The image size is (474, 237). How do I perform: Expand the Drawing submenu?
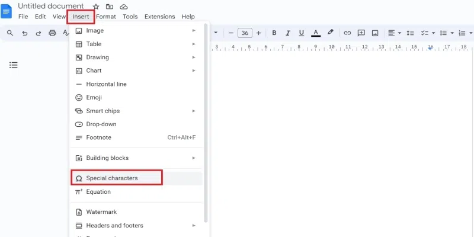click(x=136, y=57)
